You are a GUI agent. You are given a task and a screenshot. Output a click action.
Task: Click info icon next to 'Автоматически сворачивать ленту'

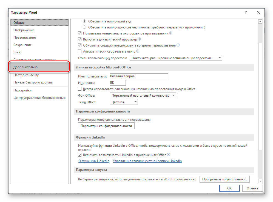click(138, 51)
